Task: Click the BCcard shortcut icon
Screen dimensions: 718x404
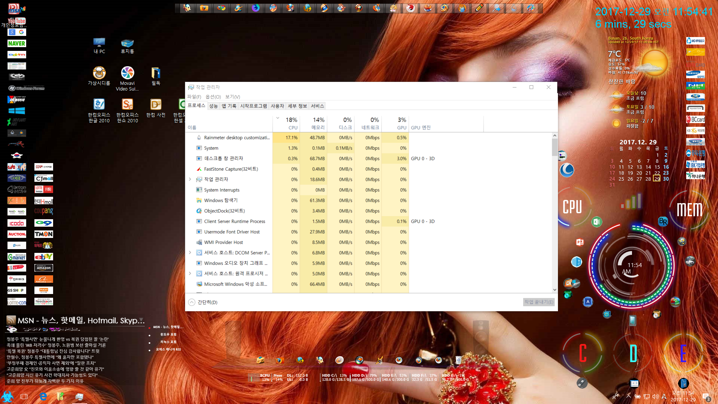Action: coord(696,120)
